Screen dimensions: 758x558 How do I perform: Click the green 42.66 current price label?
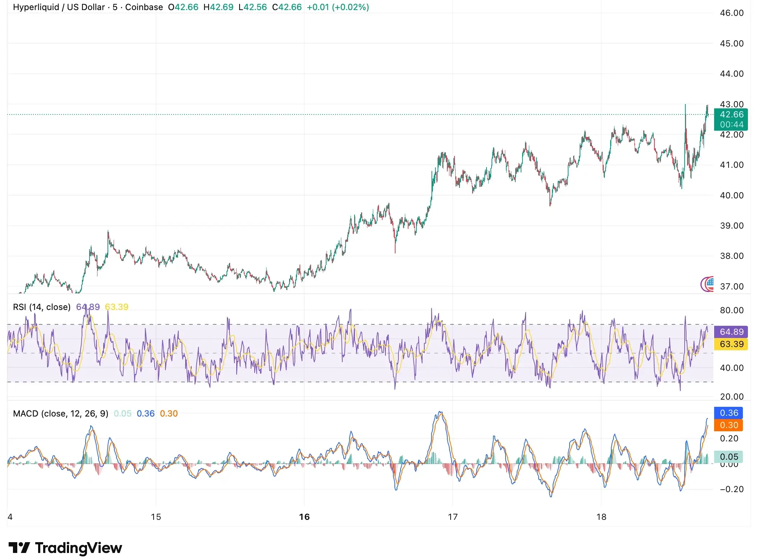pos(731,115)
